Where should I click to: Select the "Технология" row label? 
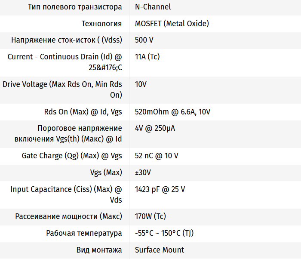(101, 23)
